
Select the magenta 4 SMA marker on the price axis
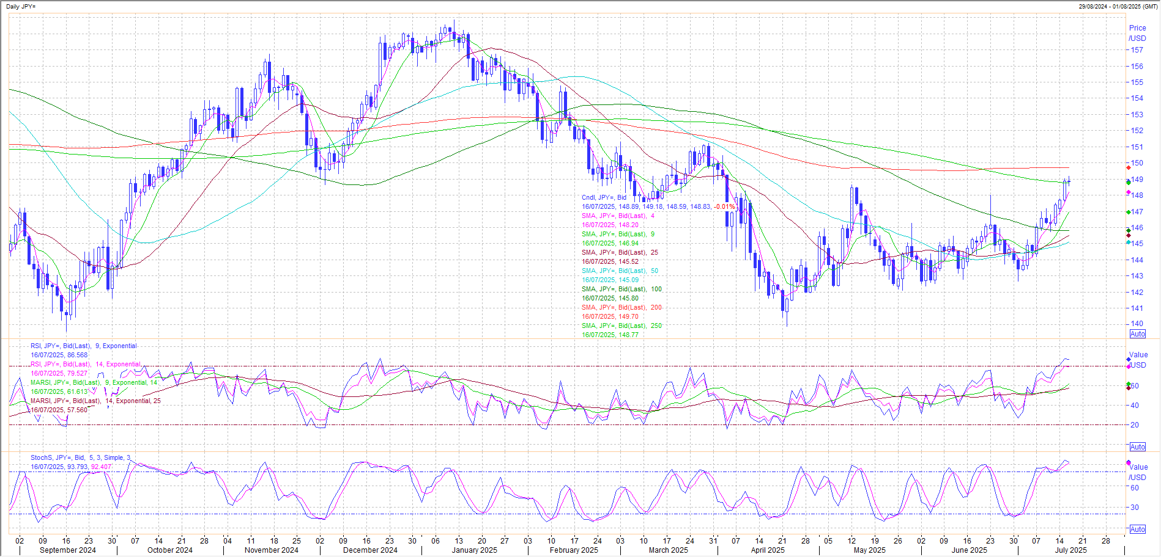click(1129, 192)
